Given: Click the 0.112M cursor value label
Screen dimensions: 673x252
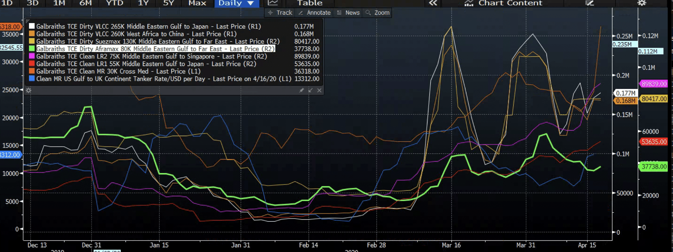Looking at the screenshot, I should (x=650, y=51).
